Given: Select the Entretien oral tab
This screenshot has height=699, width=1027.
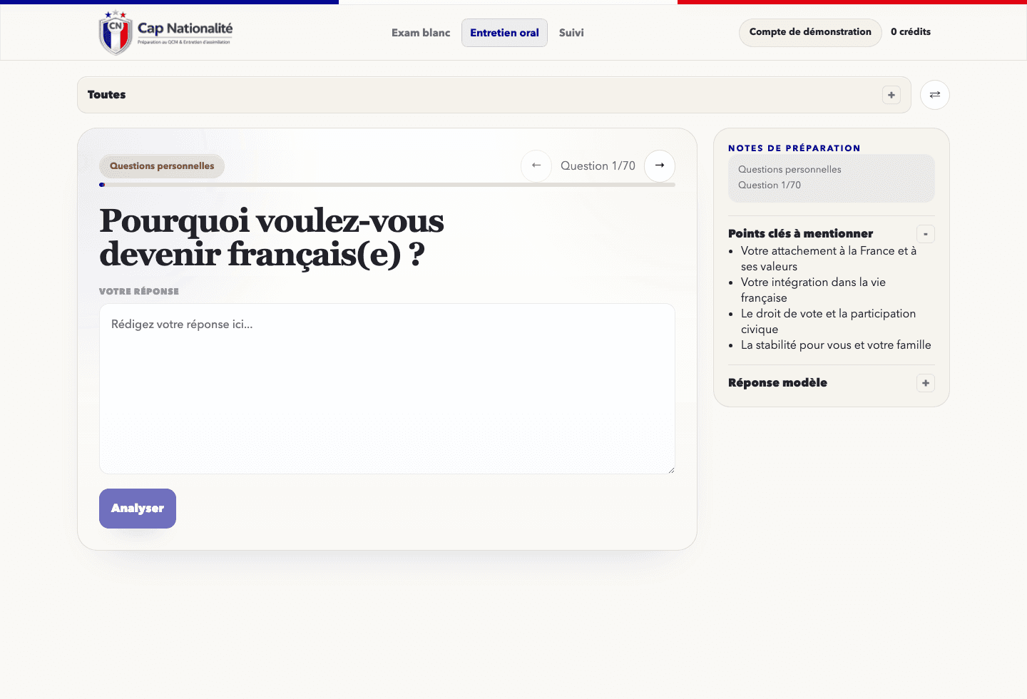Looking at the screenshot, I should point(504,33).
